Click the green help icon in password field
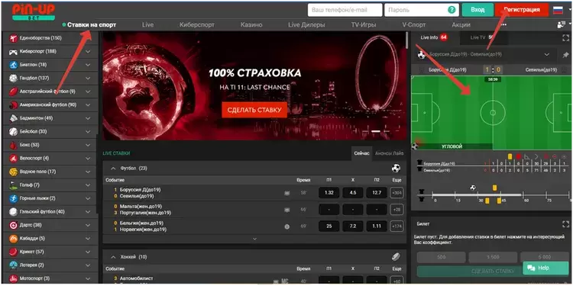Viewport: 573px width, 286px height. pyautogui.click(x=452, y=10)
